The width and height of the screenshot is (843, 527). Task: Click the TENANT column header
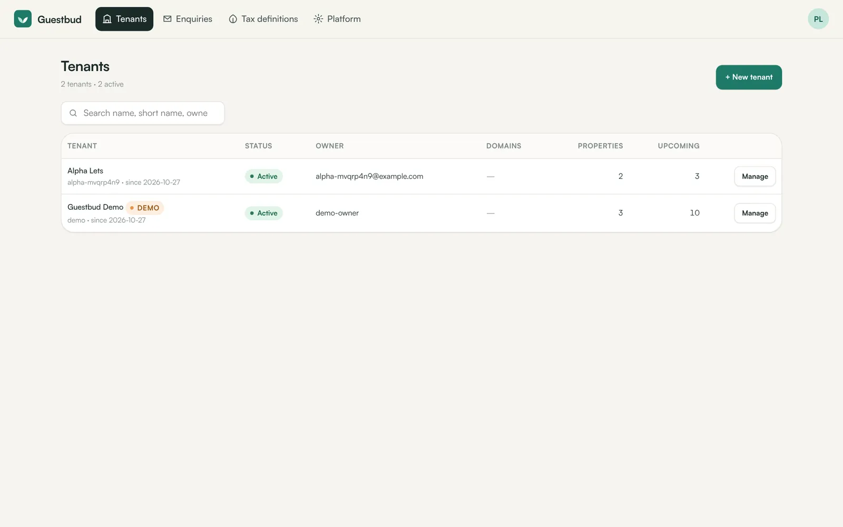(82, 146)
